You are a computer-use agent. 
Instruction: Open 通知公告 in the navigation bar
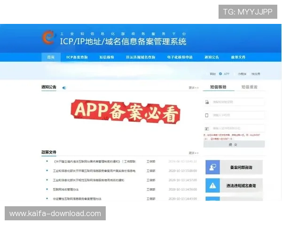click(211, 57)
